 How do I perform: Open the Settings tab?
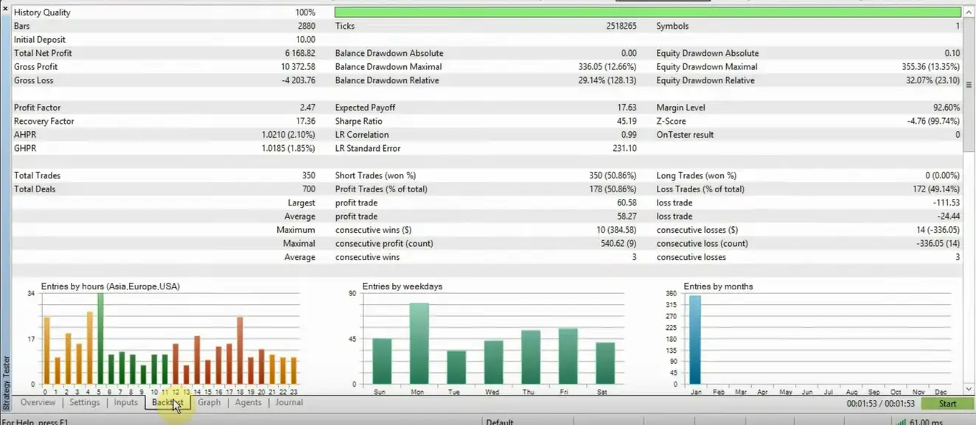[84, 403]
